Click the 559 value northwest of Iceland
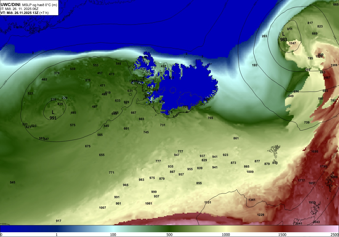The width and height of the screenshot is (339, 237). tap(73, 69)
